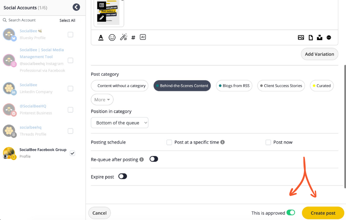Open the AI assistant icon

[143, 37]
